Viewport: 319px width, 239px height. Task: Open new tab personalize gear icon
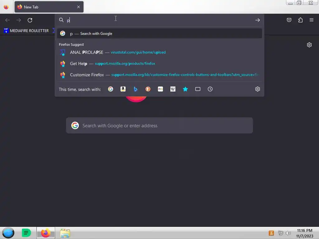309,45
